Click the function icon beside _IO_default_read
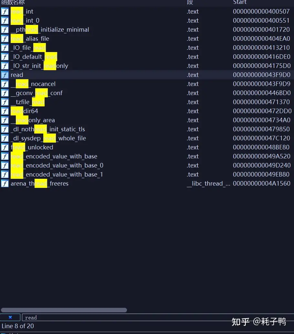The height and width of the screenshot is (334, 294). pos(5,57)
